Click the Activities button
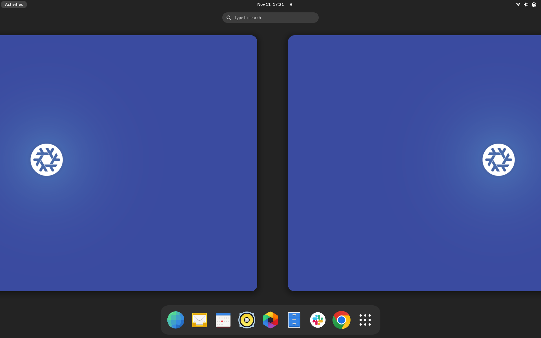The image size is (541, 338). 14,5
